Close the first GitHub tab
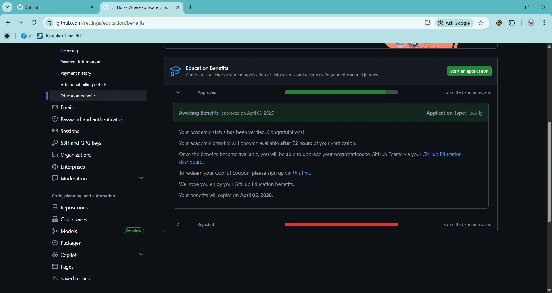552x293 pixels. click(x=92, y=7)
